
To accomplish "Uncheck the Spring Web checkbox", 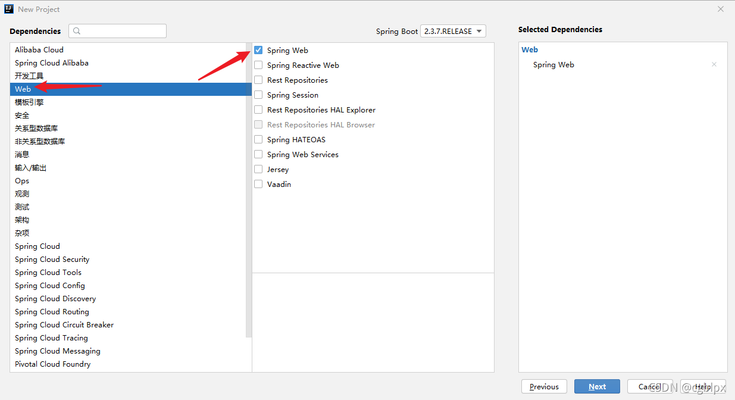I will (258, 50).
